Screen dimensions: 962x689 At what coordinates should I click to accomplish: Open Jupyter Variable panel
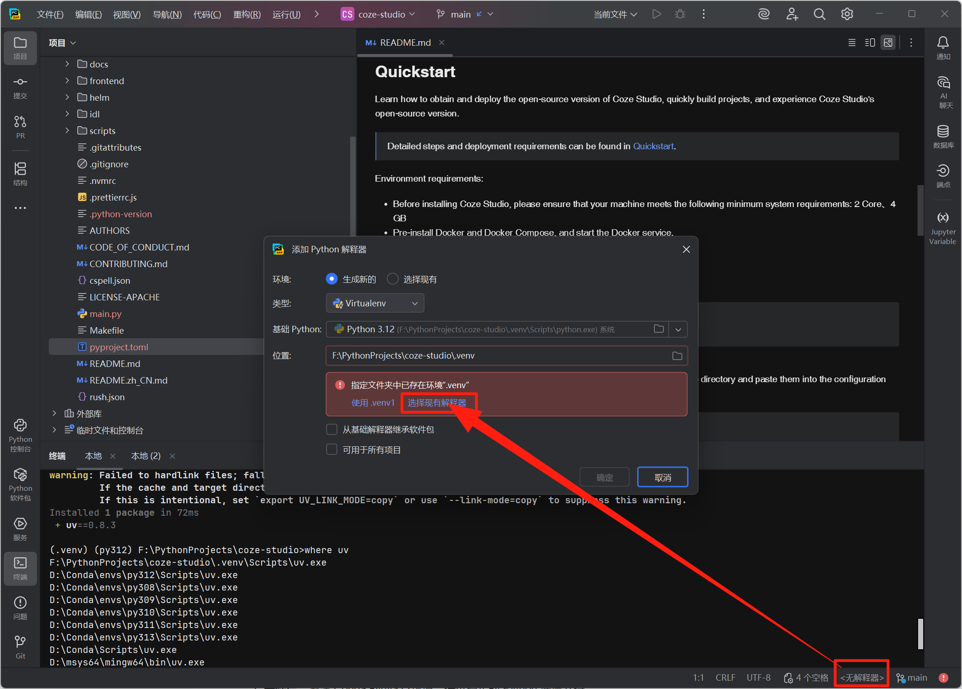943,228
